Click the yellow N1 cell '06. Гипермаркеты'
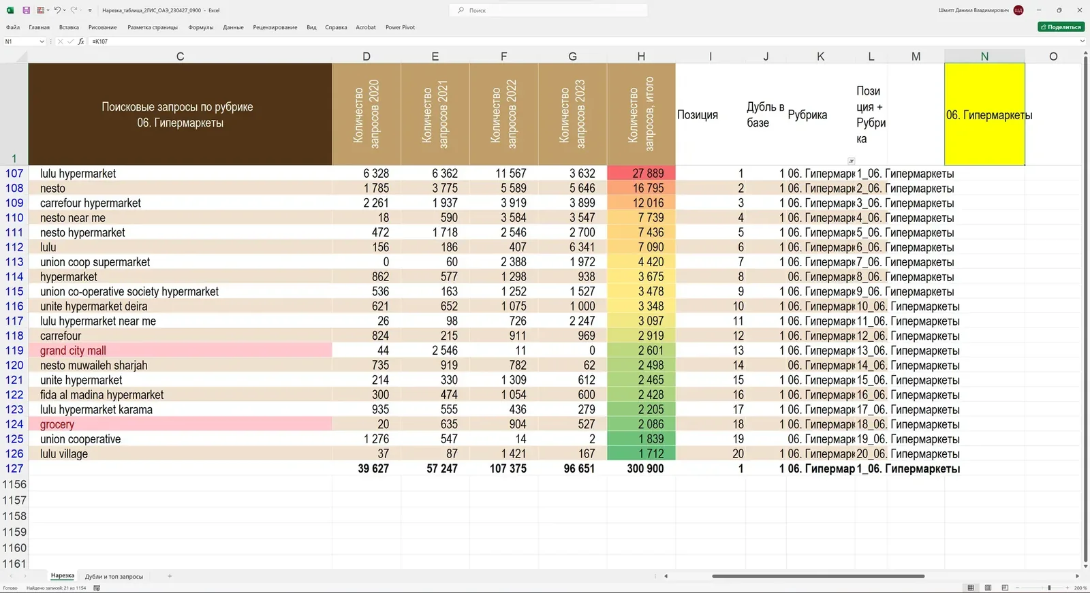 pos(984,114)
